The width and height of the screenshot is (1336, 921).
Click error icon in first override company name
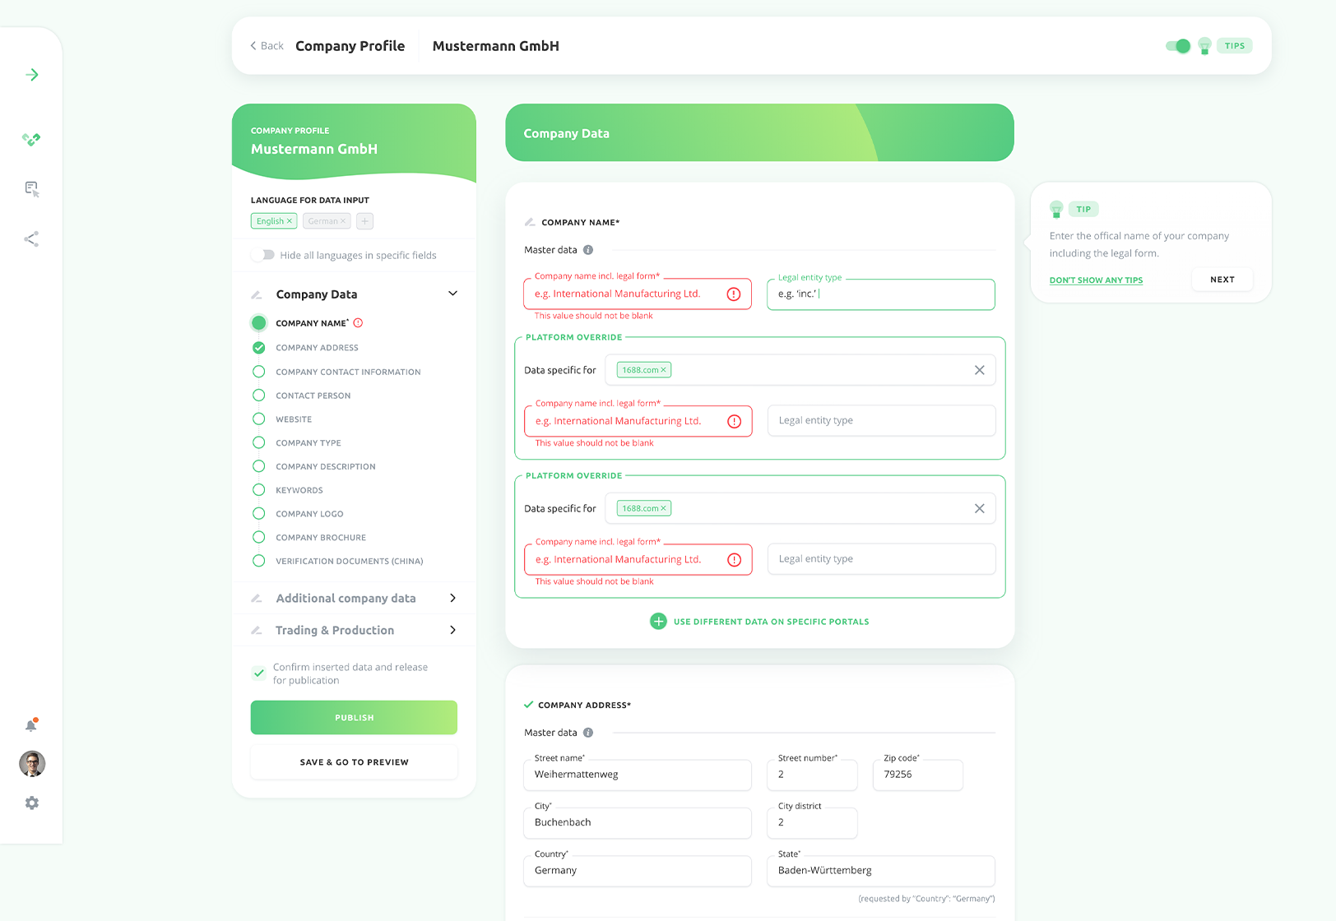pyautogui.click(x=735, y=422)
